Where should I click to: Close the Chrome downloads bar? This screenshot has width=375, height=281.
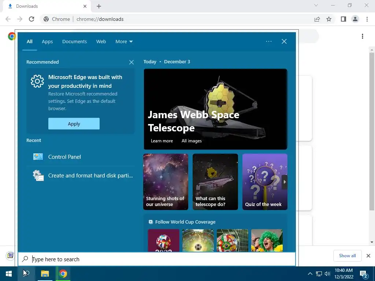point(368,256)
